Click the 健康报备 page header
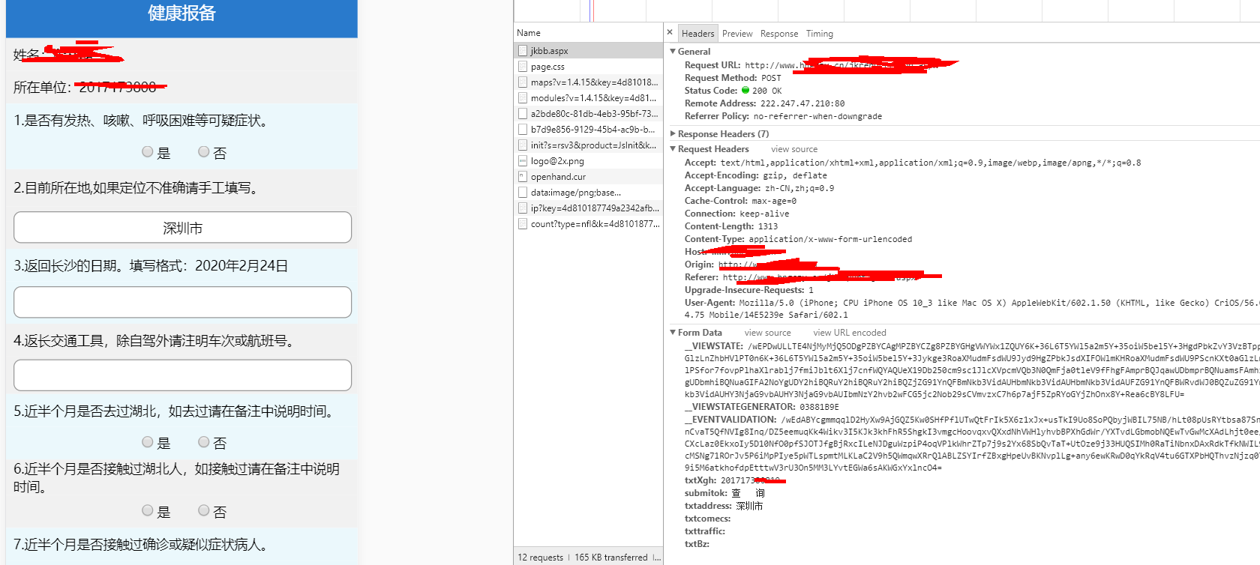Viewport: 1260px width, 565px height. click(181, 13)
